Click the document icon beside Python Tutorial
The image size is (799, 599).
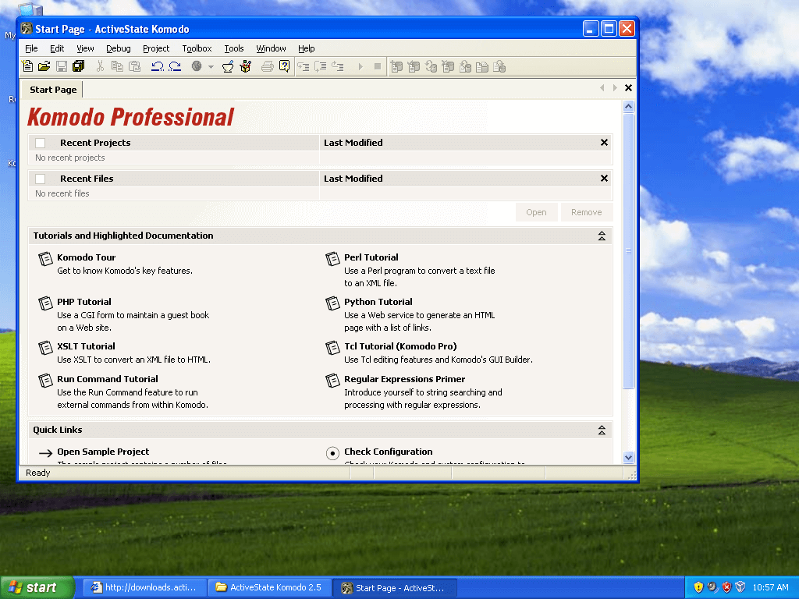click(x=332, y=303)
